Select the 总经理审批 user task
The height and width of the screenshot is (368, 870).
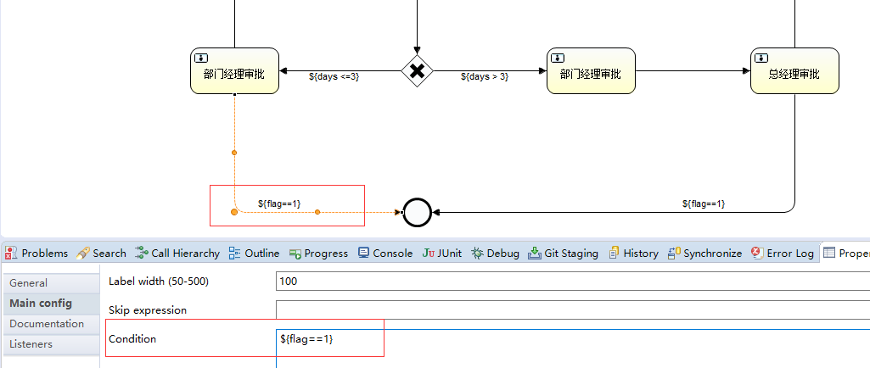(794, 71)
